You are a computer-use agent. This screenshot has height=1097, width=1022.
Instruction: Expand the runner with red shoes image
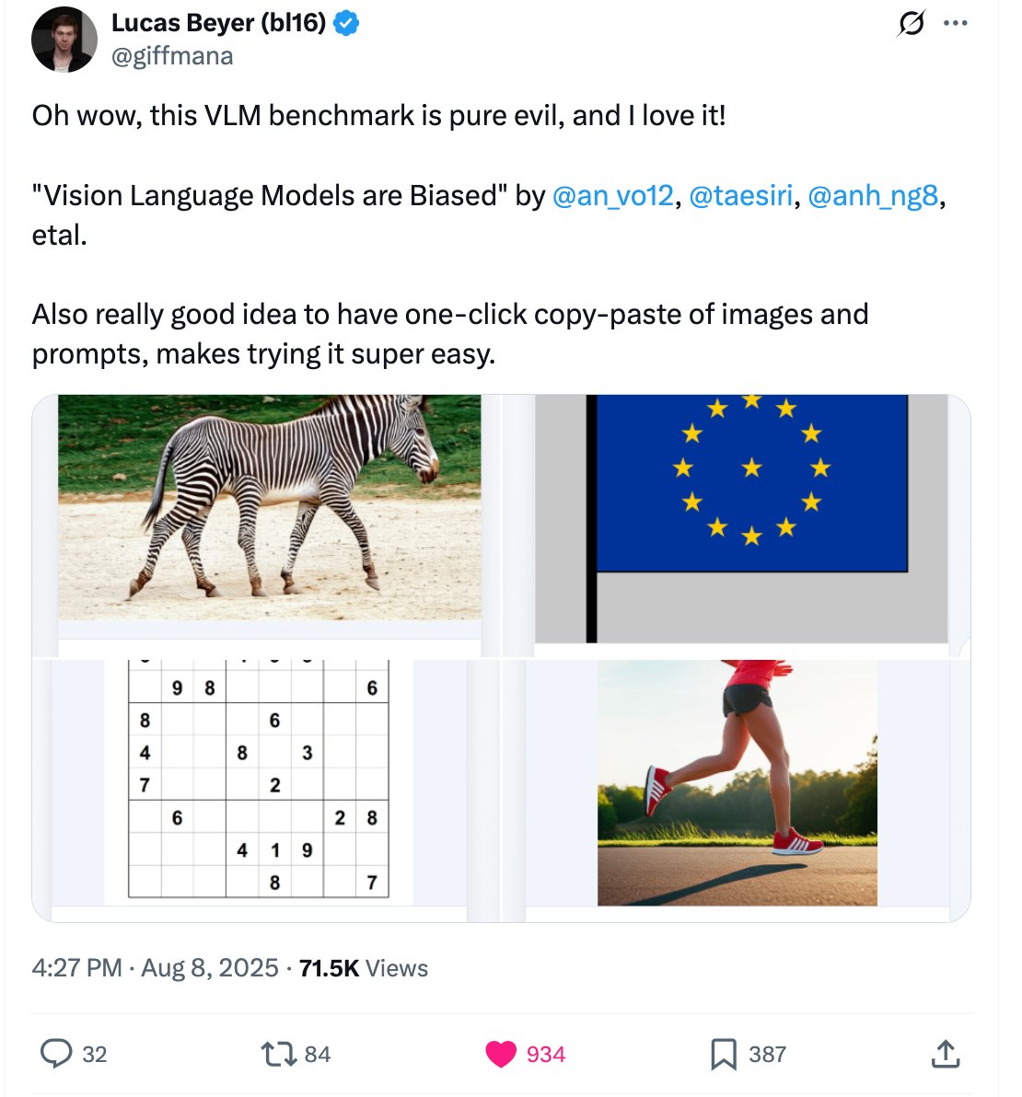pyautogui.click(x=737, y=782)
